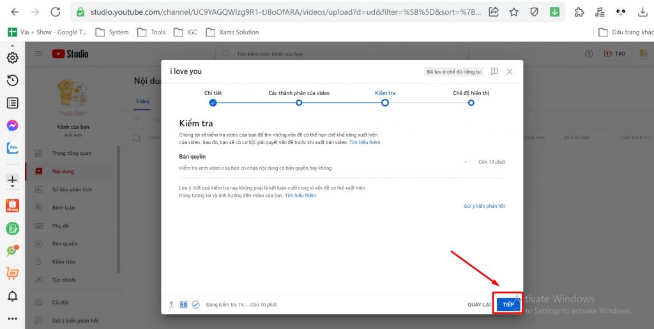Click the green download extension icon

point(554,12)
